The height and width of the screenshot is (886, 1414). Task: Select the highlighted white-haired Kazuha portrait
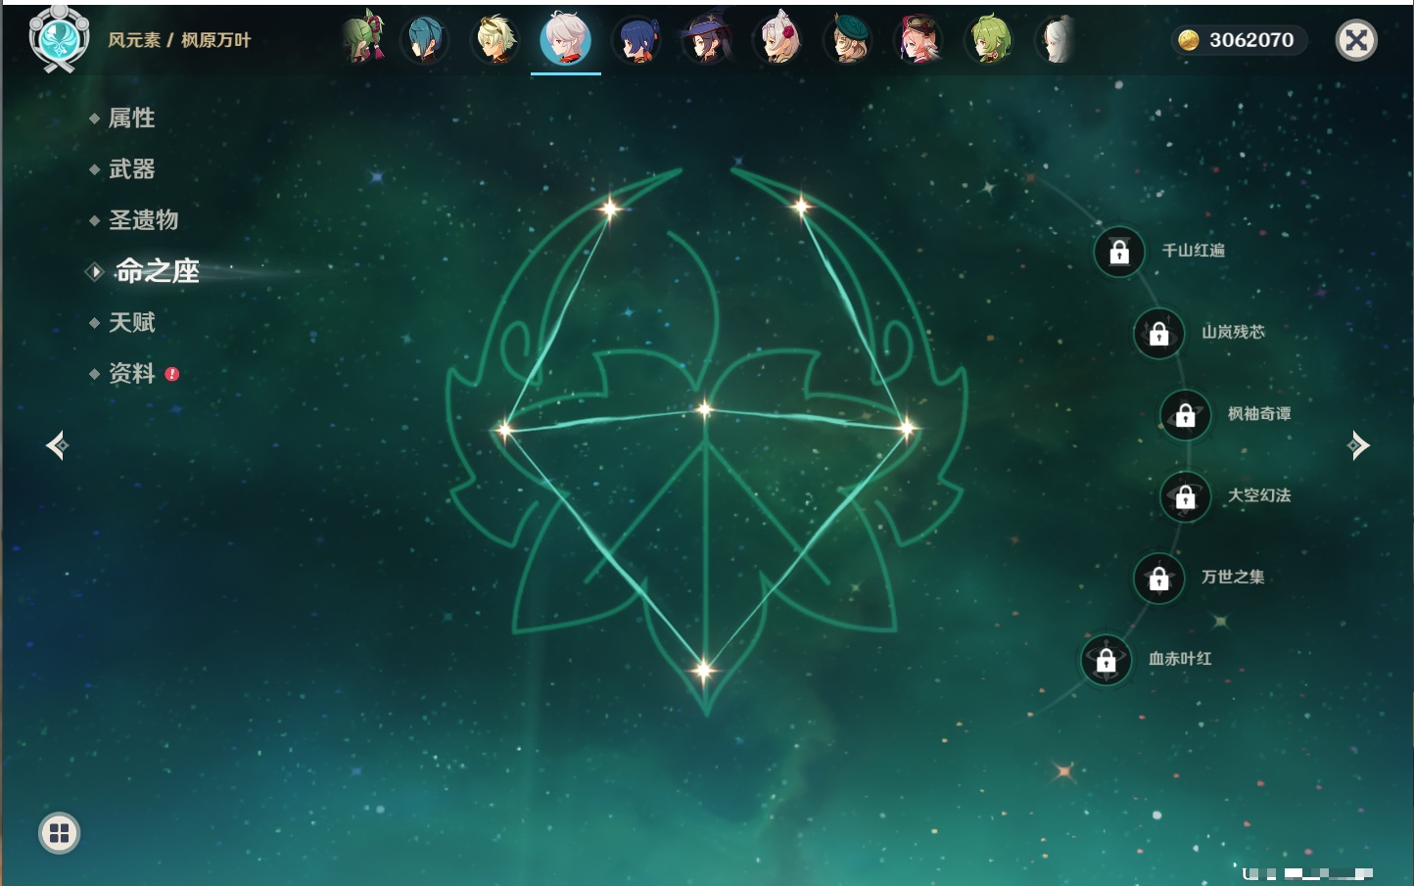pos(566,39)
